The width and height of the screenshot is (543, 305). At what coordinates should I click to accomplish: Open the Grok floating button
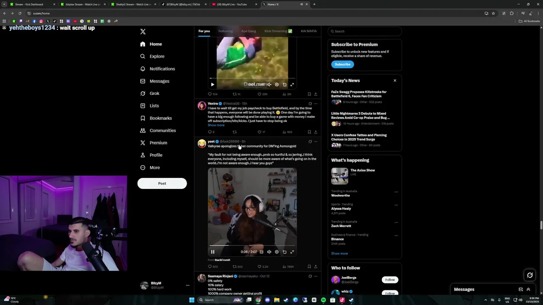pyautogui.click(x=530, y=275)
